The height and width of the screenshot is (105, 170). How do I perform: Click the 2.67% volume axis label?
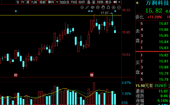coord(126,83)
